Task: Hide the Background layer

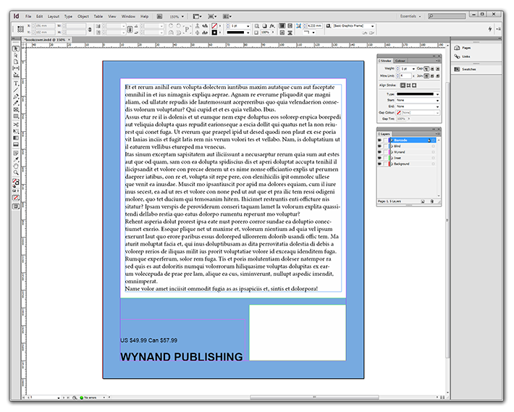Action: 379,164
